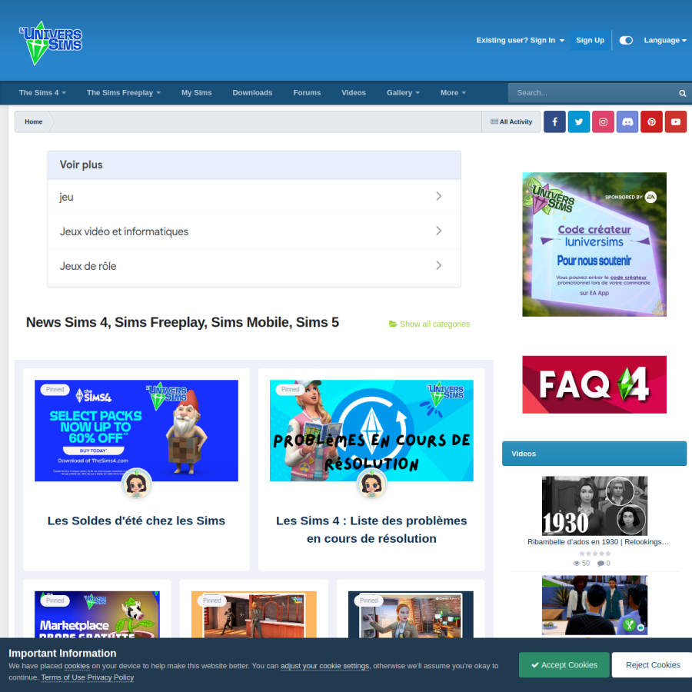Image resolution: width=692 pixels, height=692 pixels.
Task: Click the Sign Up button
Action: click(590, 40)
